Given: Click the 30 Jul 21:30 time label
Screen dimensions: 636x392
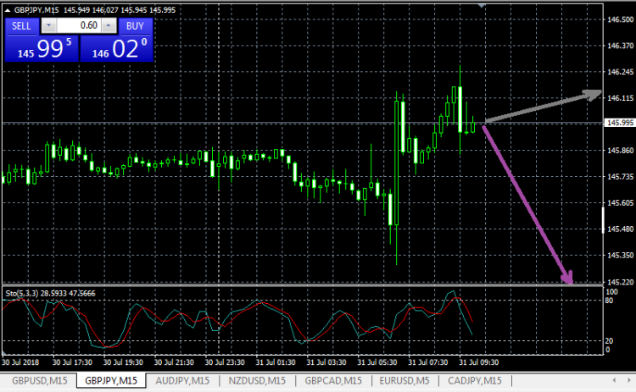Looking at the screenshot, I should pyautogui.click(x=174, y=362).
